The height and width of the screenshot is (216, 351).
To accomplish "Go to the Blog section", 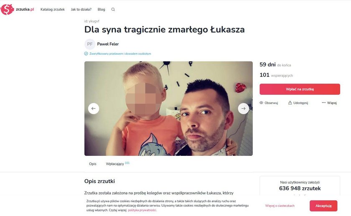I will click(101, 10).
